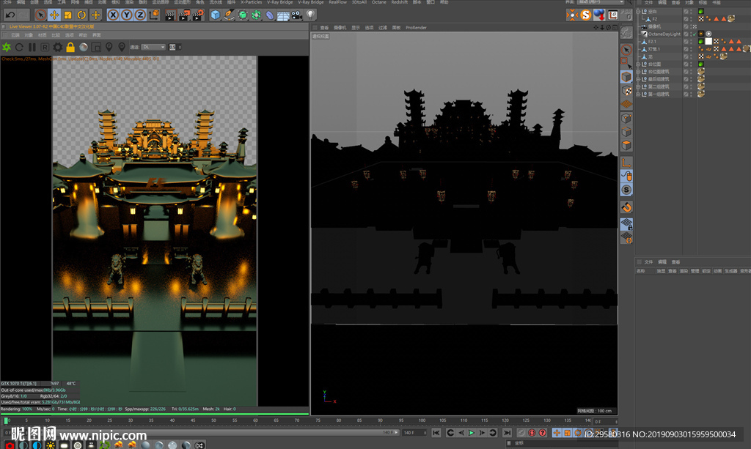This screenshot has width=751, height=449.
Task: Toggle the X axis lock
Action: point(113,15)
